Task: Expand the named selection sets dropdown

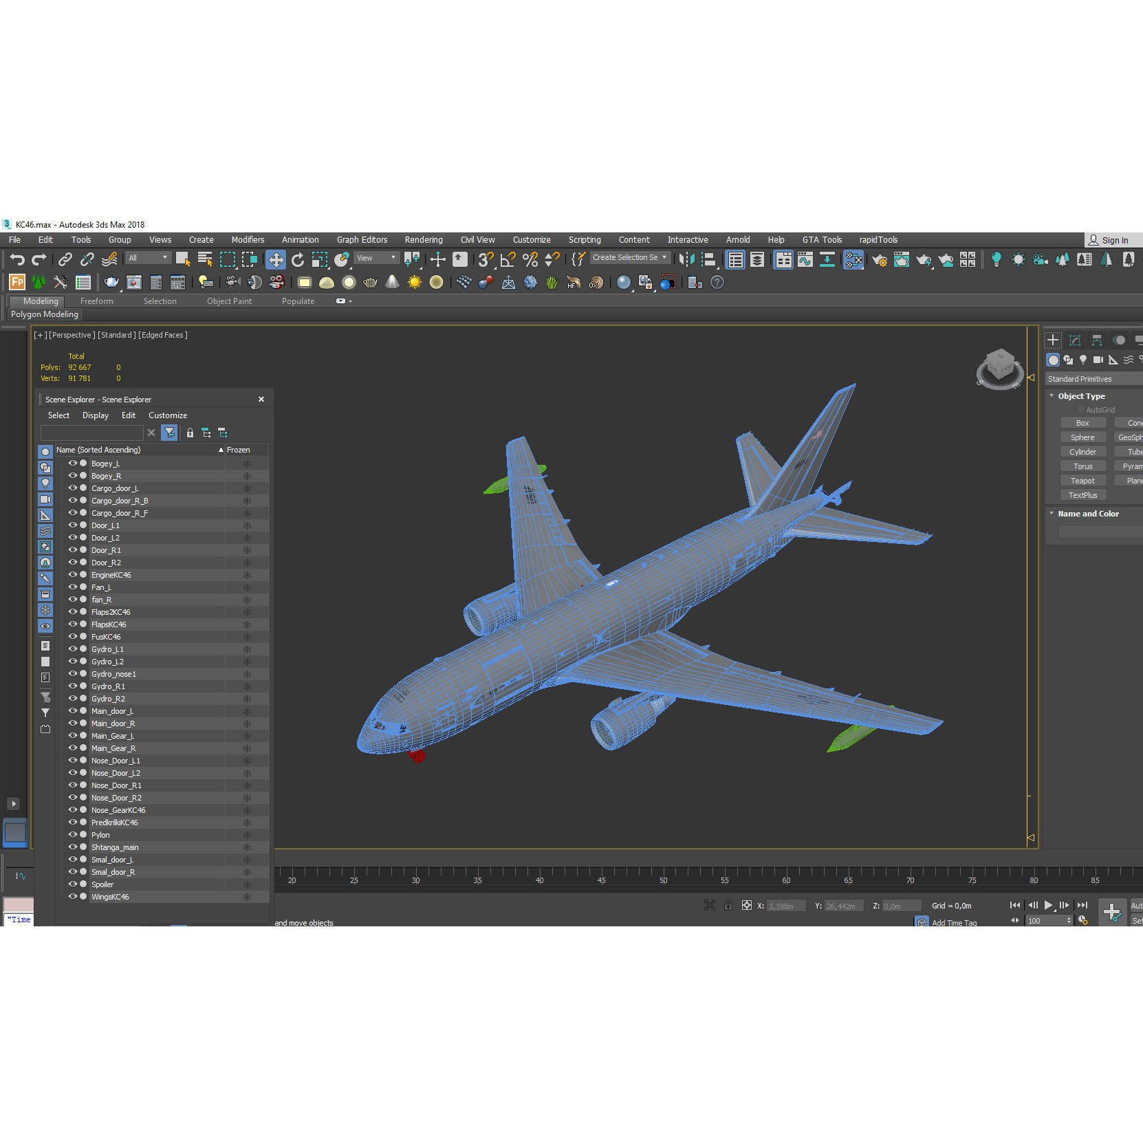Action: (x=662, y=257)
